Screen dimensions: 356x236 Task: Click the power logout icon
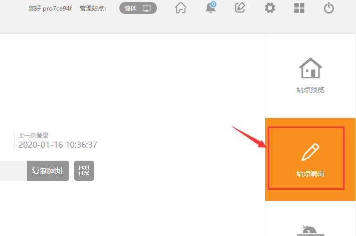click(329, 8)
